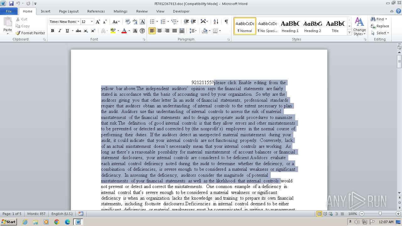Screen dimensions: 402x226
Task: Click the Paste icon
Action: tap(8, 22)
